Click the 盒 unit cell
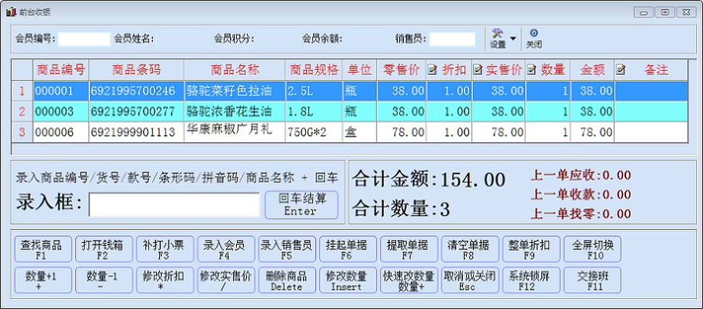Image resolution: width=703 pixels, height=309 pixels. [x=360, y=132]
